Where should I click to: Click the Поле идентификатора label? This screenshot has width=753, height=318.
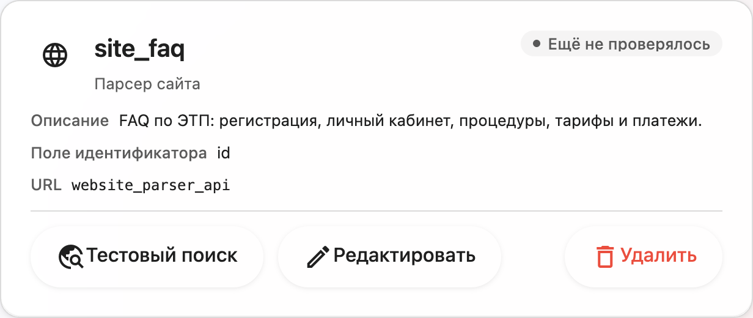(x=119, y=153)
